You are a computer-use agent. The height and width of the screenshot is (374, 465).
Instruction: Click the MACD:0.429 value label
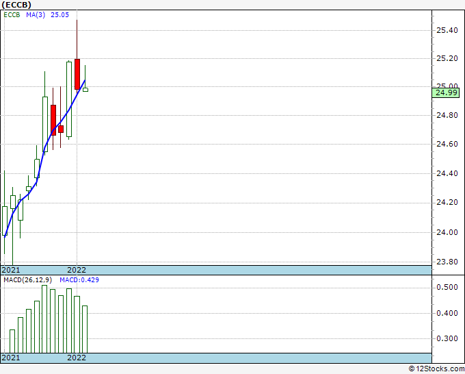coord(79,280)
